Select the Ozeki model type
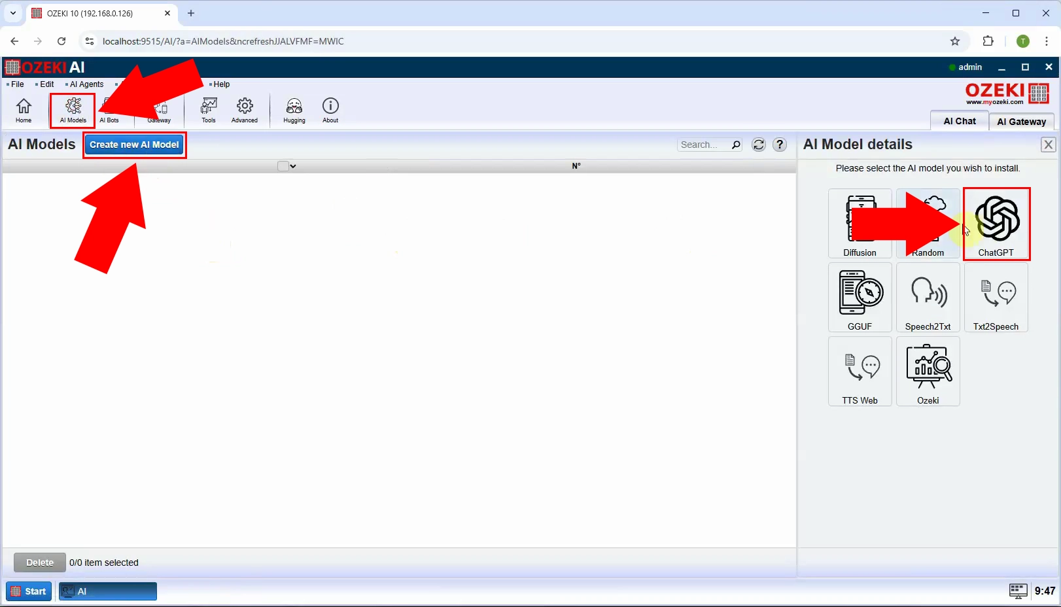Image resolution: width=1061 pixels, height=607 pixels. click(928, 372)
